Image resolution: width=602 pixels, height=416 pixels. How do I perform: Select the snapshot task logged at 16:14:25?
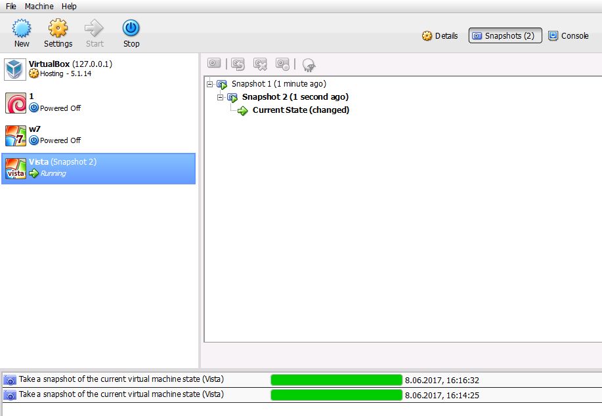click(x=302, y=395)
